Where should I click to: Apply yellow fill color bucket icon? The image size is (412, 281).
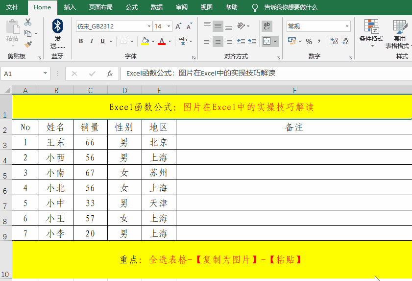coord(145,41)
